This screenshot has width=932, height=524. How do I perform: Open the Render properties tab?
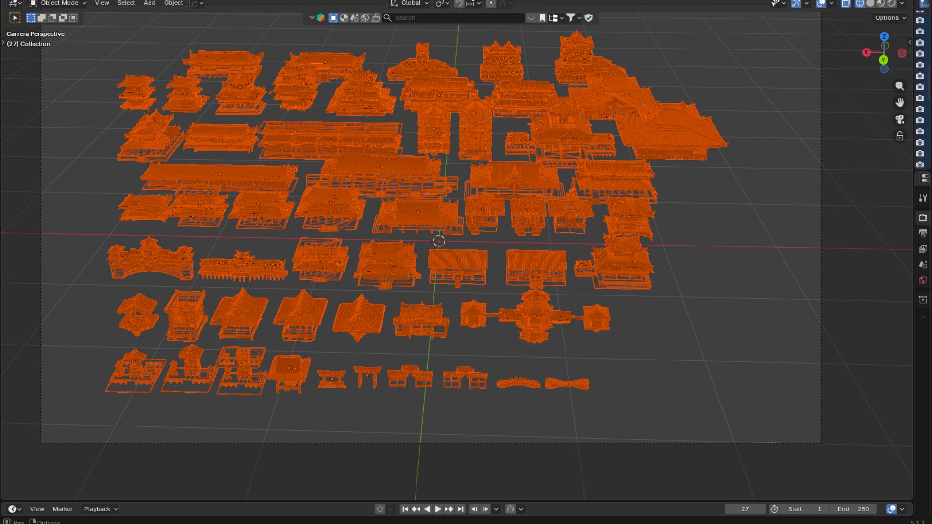click(923, 218)
